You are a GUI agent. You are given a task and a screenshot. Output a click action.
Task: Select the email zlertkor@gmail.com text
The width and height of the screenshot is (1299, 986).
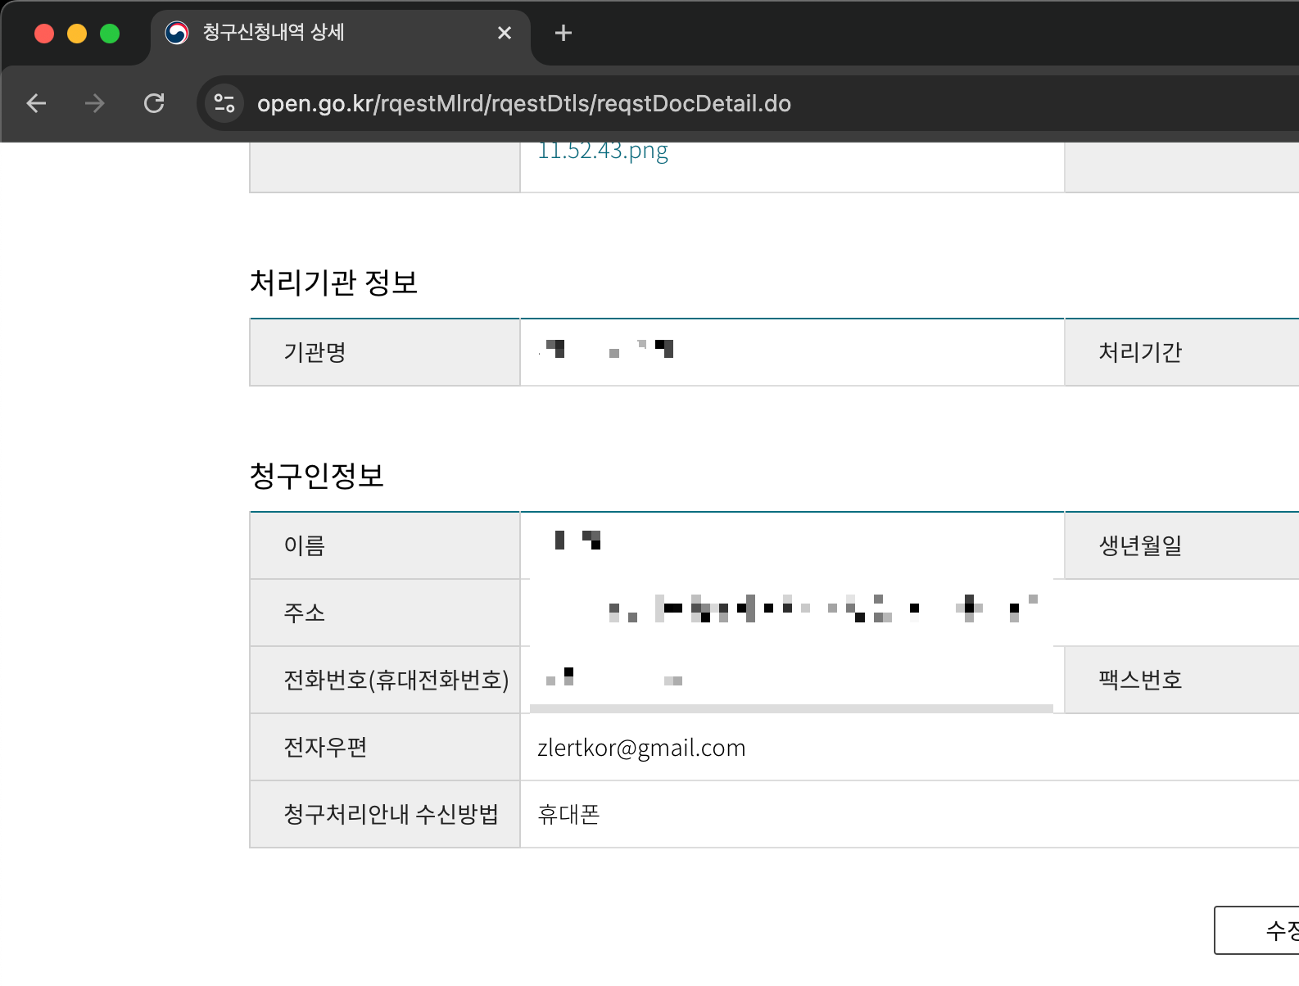[x=641, y=748]
